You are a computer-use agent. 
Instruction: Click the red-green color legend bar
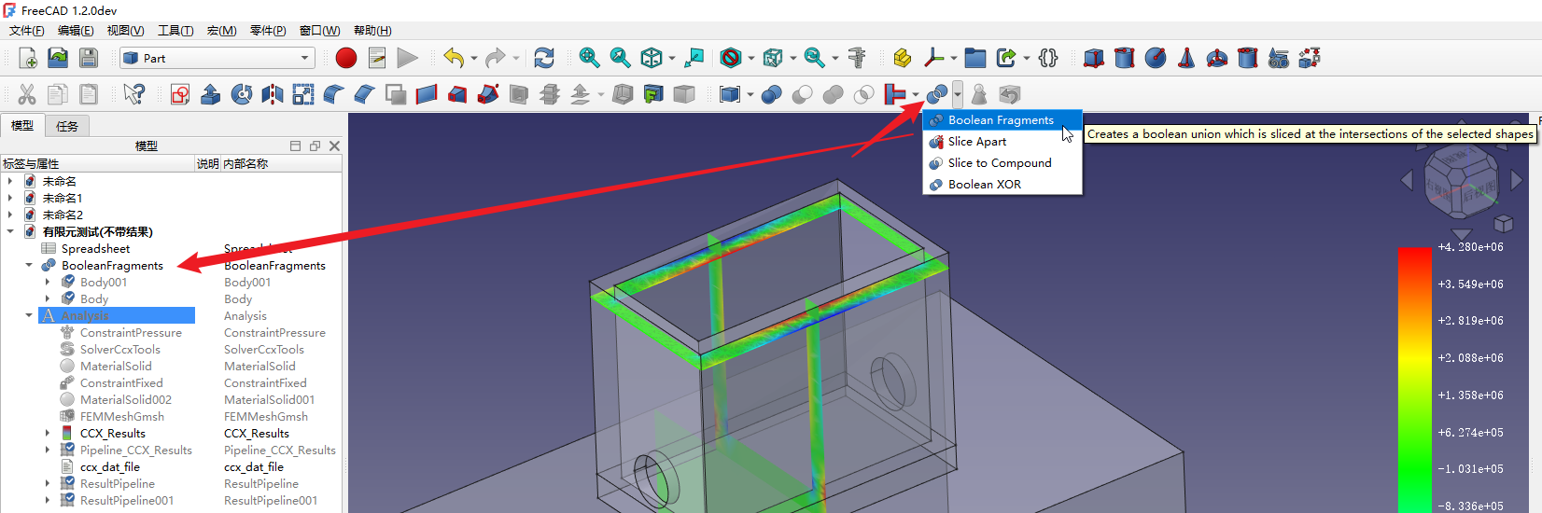(1414, 378)
